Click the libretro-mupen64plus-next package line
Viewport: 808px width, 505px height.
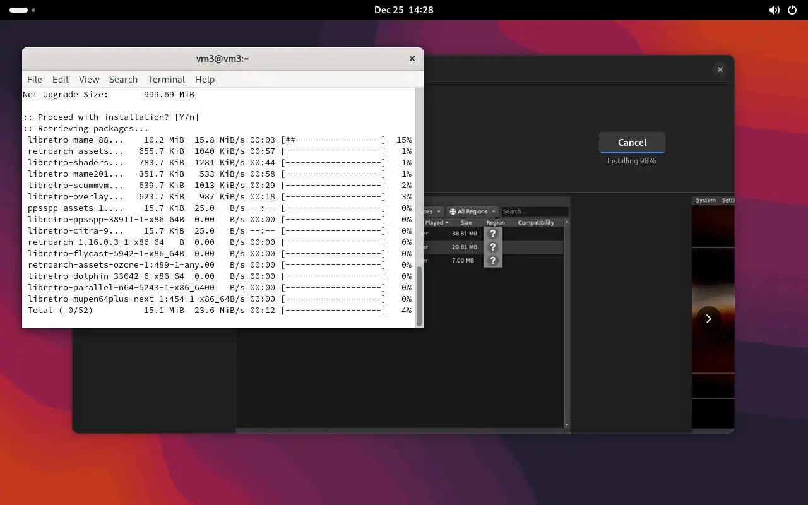pyautogui.click(x=220, y=299)
